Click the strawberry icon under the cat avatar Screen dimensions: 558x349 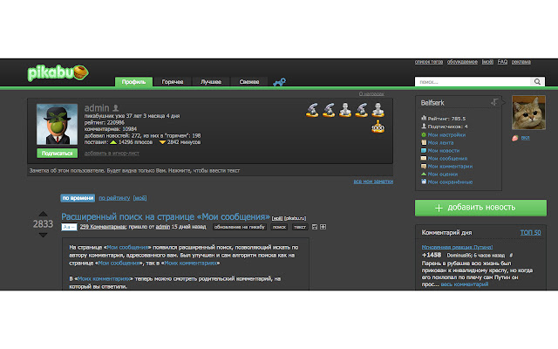click(x=515, y=138)
